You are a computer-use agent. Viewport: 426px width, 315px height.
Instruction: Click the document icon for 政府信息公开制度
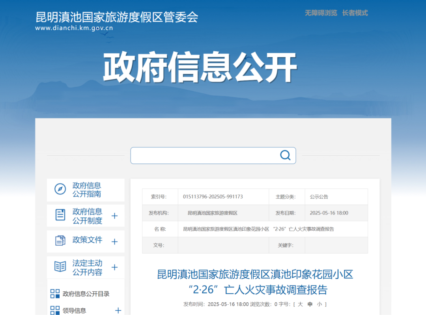(60, 215)
